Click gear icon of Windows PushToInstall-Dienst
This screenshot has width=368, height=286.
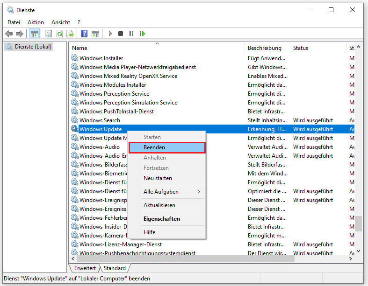75,111
